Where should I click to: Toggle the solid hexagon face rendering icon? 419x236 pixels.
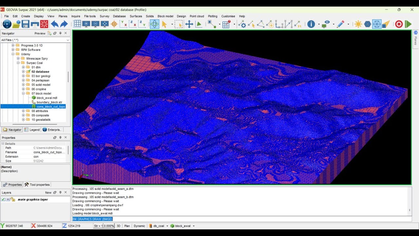368,24
